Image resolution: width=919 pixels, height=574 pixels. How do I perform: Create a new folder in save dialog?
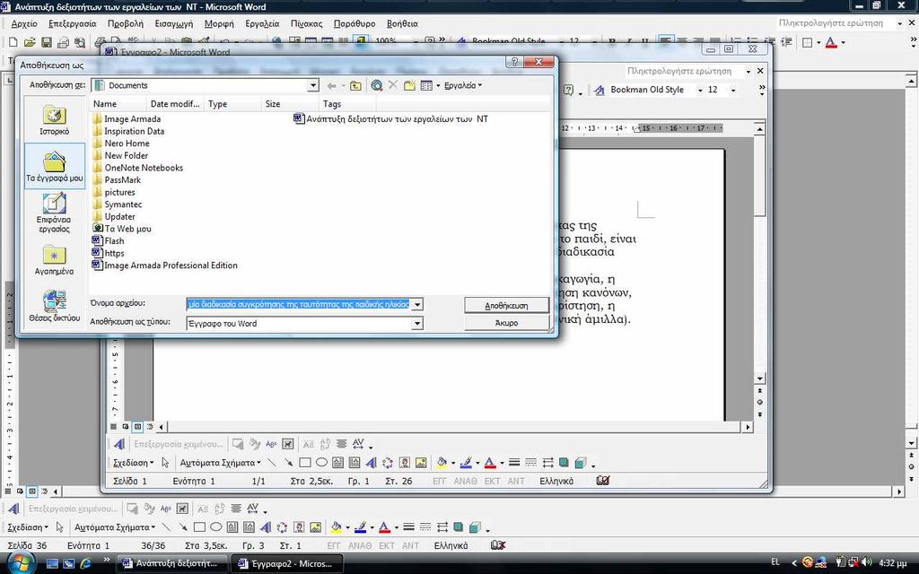pyautogui.click(x=409, y=85)
